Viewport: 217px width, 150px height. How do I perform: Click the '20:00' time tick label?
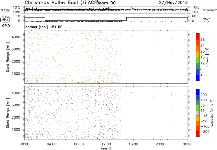161,144
